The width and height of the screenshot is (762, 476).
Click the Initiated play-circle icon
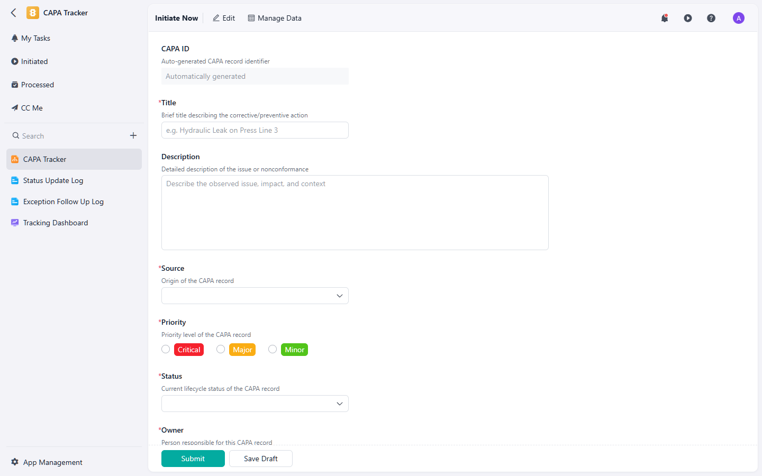click(x=15, y=61)
